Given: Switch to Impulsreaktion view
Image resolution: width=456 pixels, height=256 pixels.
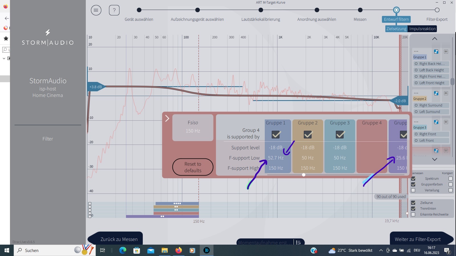Looking at the screenshot, I should pyautogui.click(x=422, y=29).
